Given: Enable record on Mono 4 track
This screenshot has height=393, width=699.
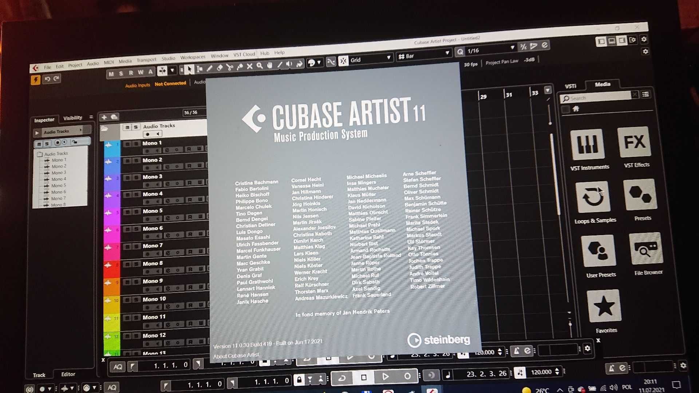Looking at the screenshot, I should [x=148, y=202].
